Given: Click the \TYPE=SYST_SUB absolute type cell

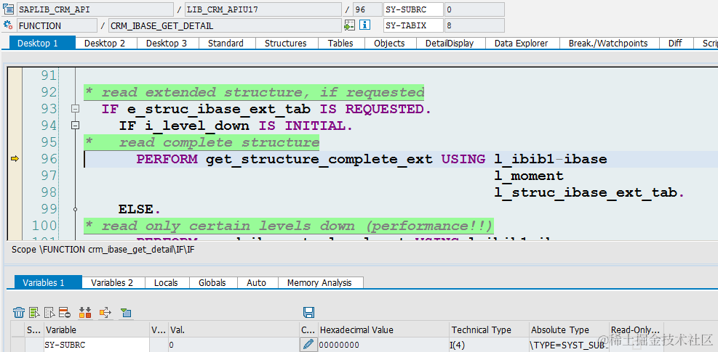Looking at the screenshot, I should click(569, 345).
